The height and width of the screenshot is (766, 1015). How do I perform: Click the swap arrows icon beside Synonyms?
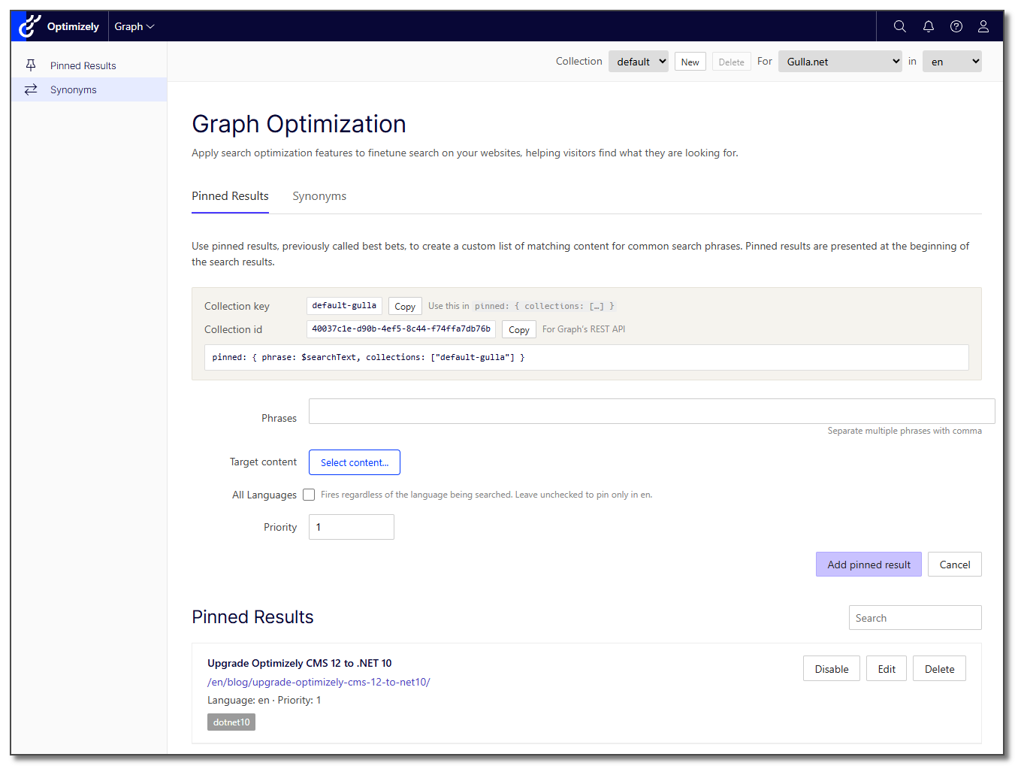coord(31,89)
